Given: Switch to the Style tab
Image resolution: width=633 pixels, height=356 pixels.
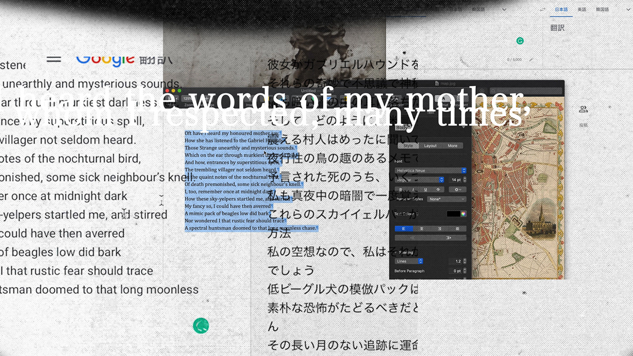Looking at the screenshot, I should click(x=408, y=145).
